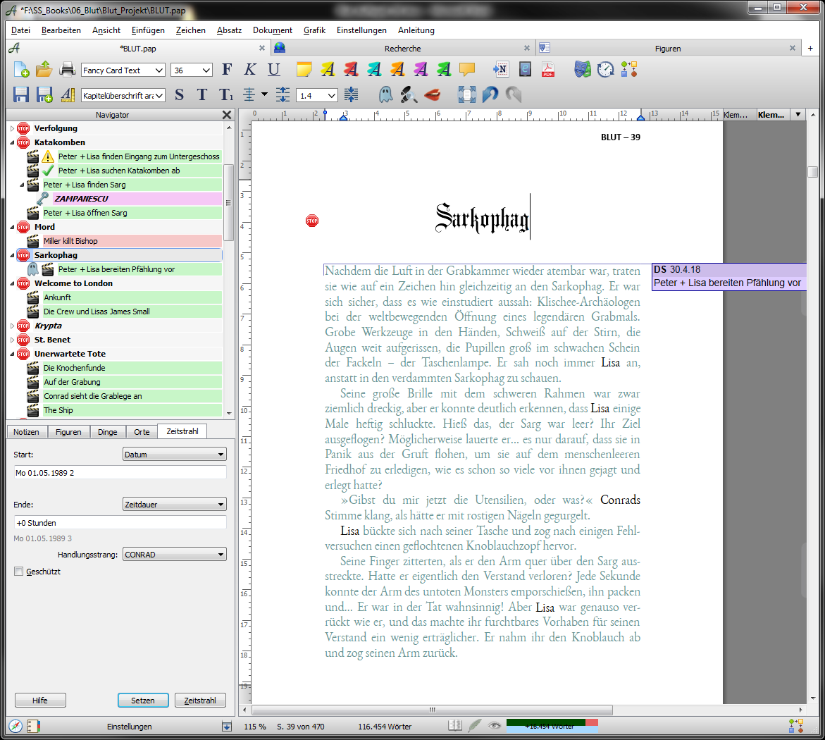Screen dimensions: 825x740
Task: Apply the cyan text marker A
Action: pyautogui.click(x=374, y=70)
